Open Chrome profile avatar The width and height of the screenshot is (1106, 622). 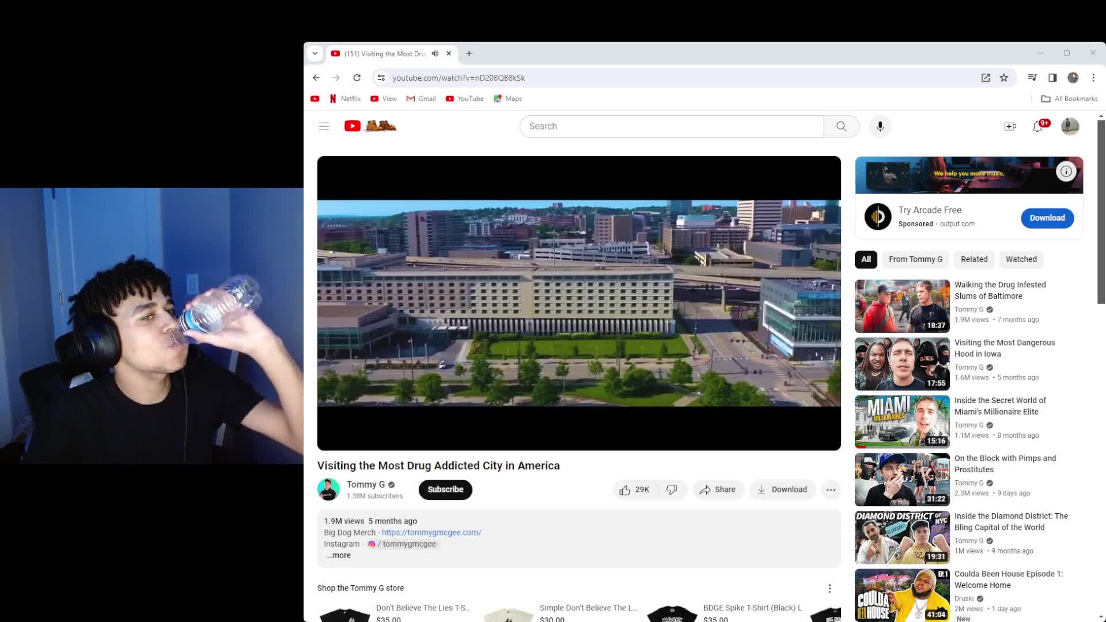tap(1073, 78)
